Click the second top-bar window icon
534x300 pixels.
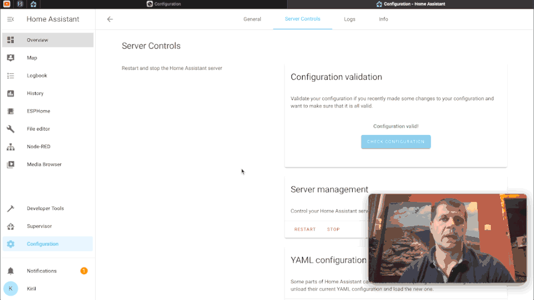(20, 4)
